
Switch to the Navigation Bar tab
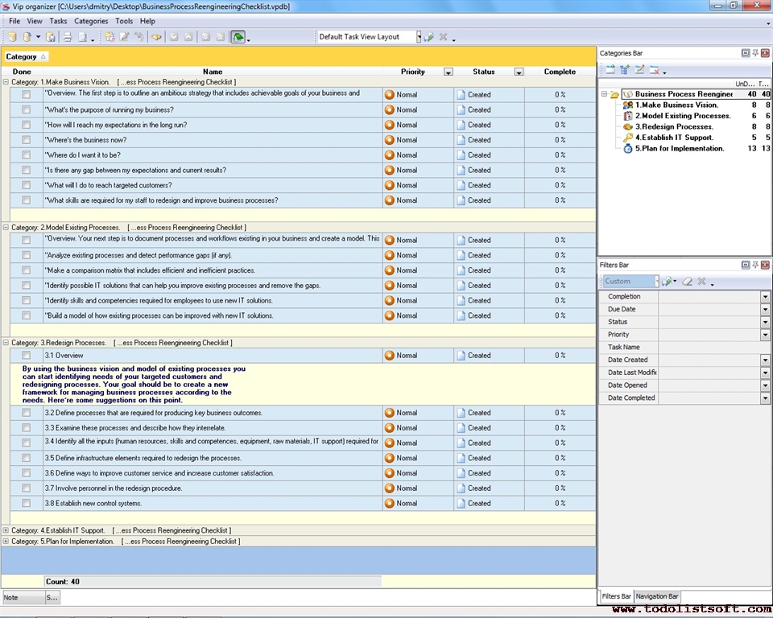[x=657, y=596]
